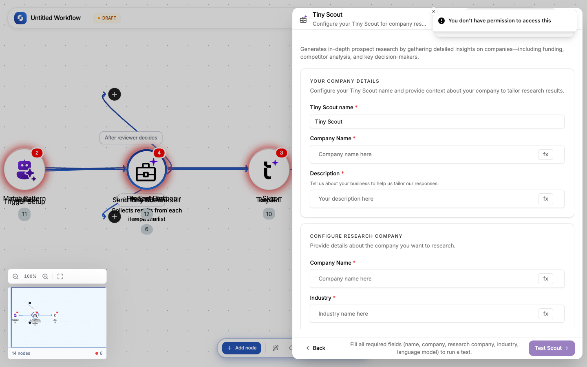Click the Tiny Scout briefcase icon in panel header

pos(303,19)
